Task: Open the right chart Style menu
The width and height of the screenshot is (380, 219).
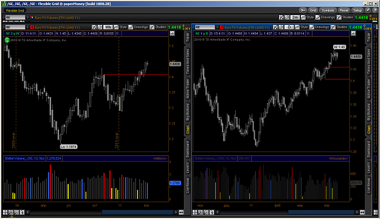Action: (301, 27)
